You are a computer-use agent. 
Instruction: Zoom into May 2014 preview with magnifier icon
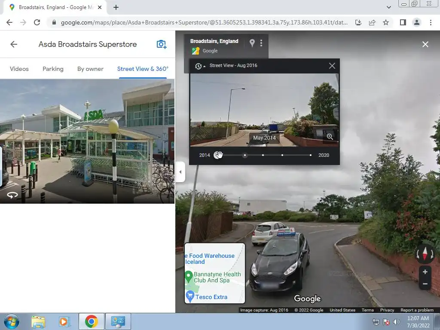click(x=330, y=137)
